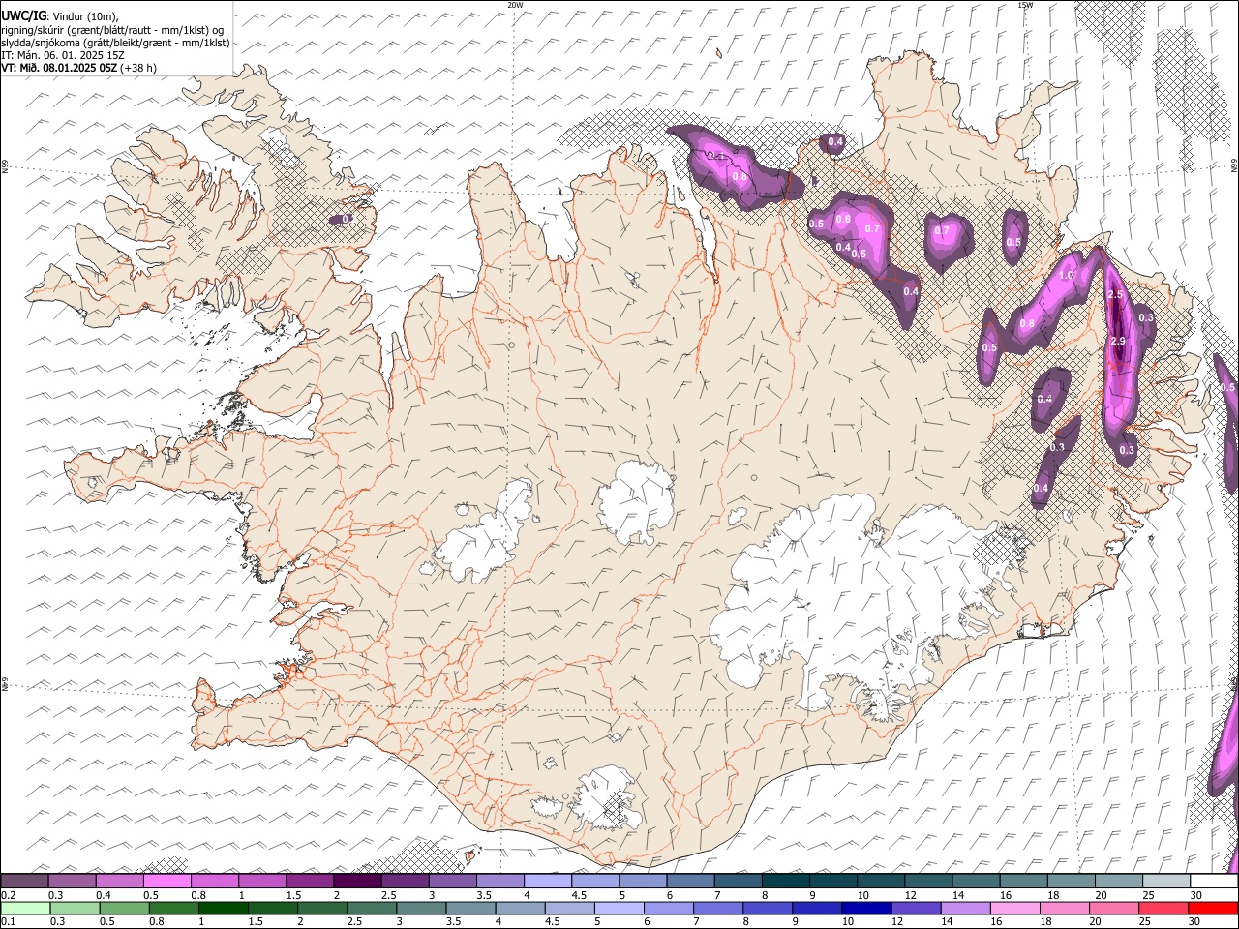The width and height of the screenshot is (1239, 929).
Task: Select the deep blue 10–12 lower legend swatch
Action: (x=865, y=908)
